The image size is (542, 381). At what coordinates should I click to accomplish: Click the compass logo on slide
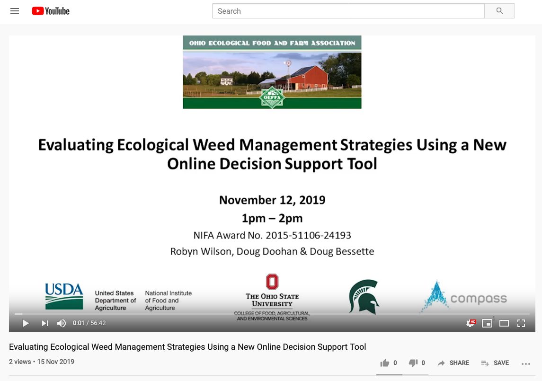click(x=464, y=297)
